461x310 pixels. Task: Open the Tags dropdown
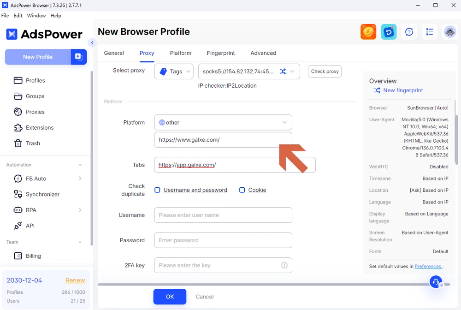click(x=174, y=72)
